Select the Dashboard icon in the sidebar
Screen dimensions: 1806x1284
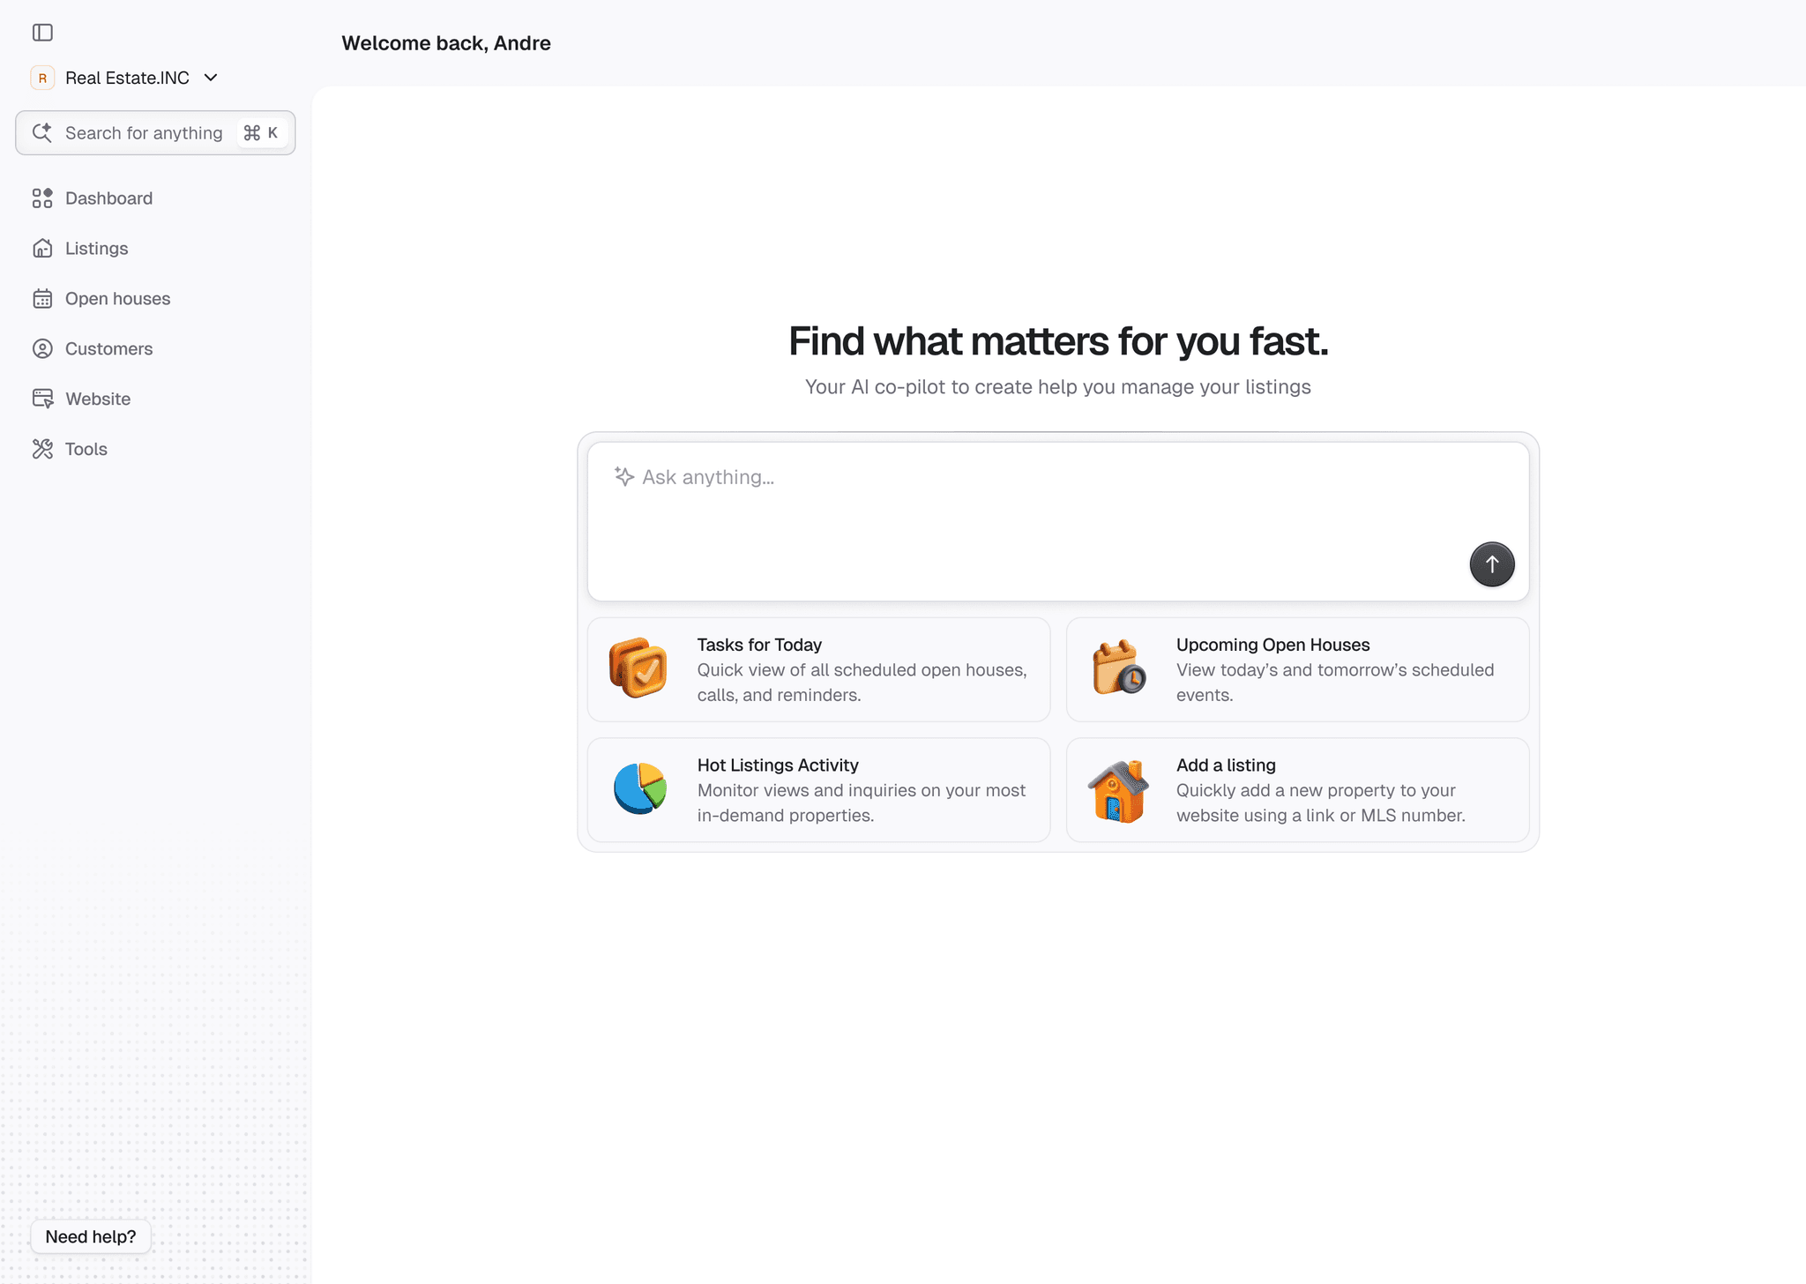click(x=41, y=198)
